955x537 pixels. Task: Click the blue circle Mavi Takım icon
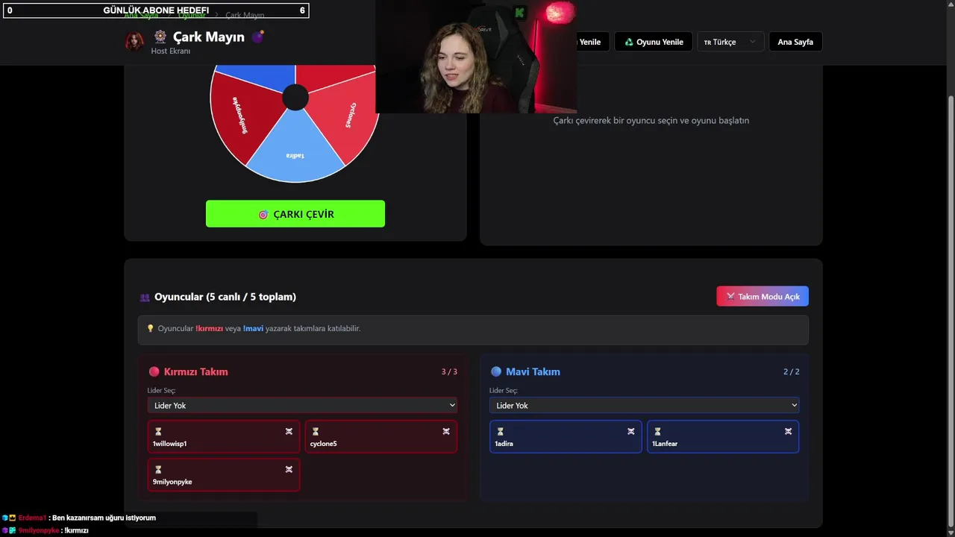click(496, 371)
